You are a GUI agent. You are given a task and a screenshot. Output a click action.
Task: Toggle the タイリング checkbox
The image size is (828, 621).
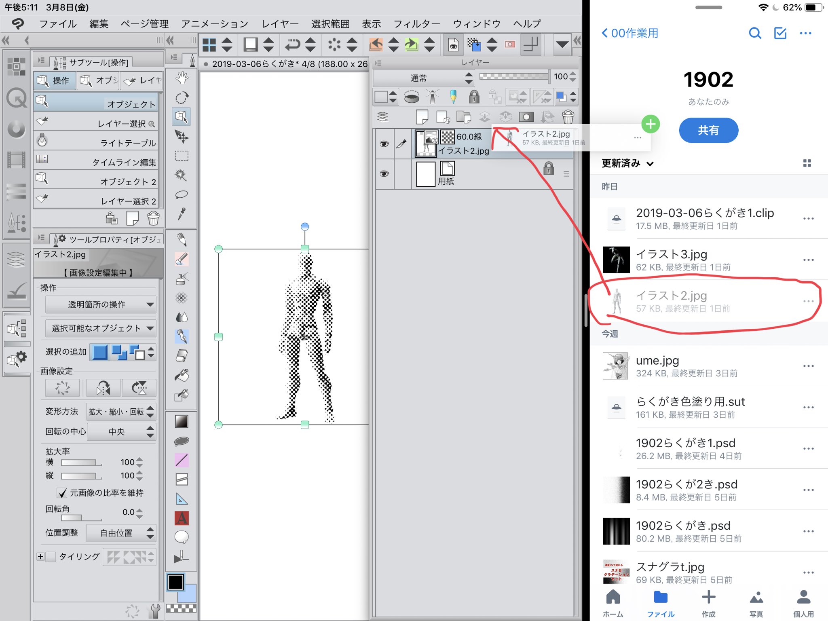[x=51, y=557]
